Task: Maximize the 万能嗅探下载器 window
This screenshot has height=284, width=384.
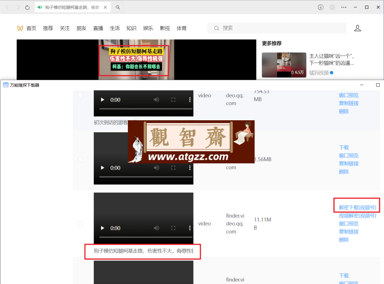Action: click(378, 85)
